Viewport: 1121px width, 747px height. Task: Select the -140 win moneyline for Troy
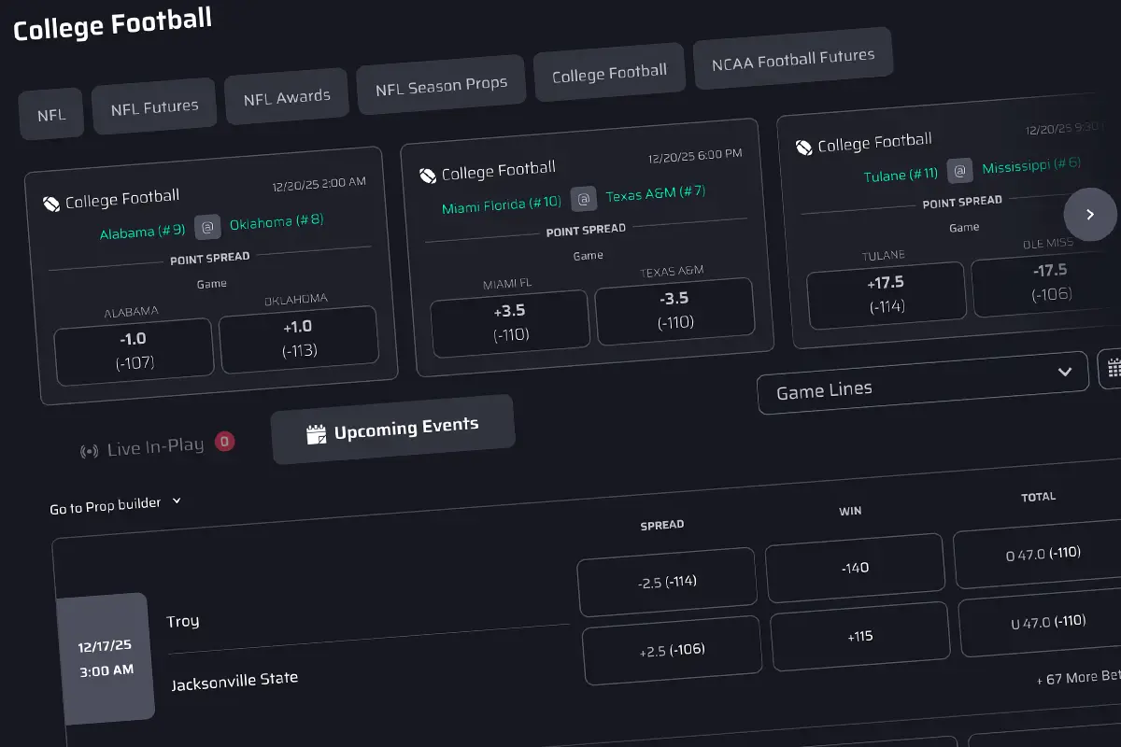click(855, 566)
